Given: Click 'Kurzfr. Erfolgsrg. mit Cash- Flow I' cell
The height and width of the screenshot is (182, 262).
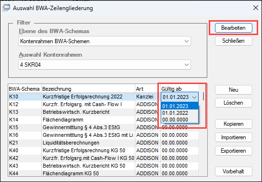Looking at the screenshot, I should point(88,104).
